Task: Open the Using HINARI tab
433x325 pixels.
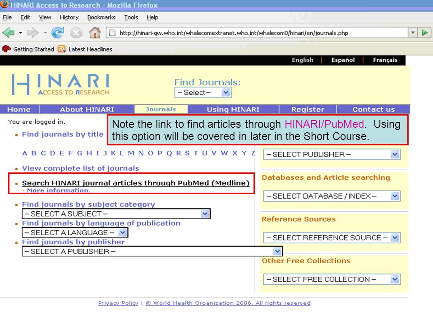Action: [x=233, y=109]
